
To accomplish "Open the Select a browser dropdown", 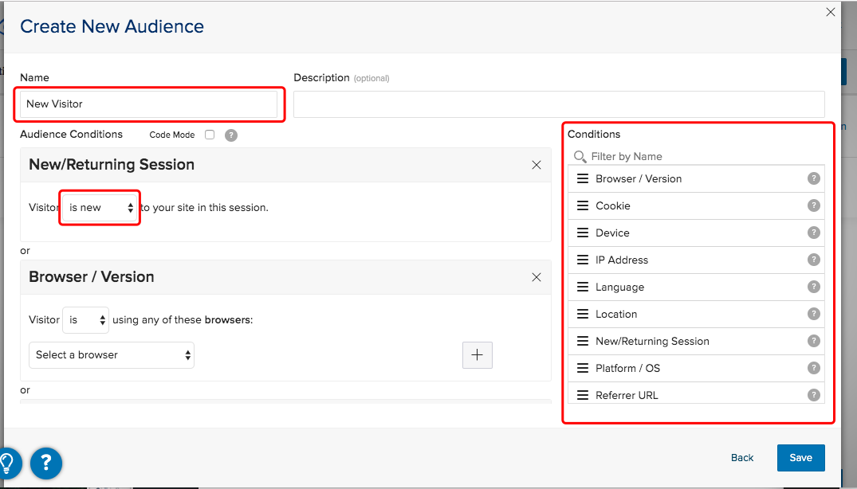I will [112, 354].
